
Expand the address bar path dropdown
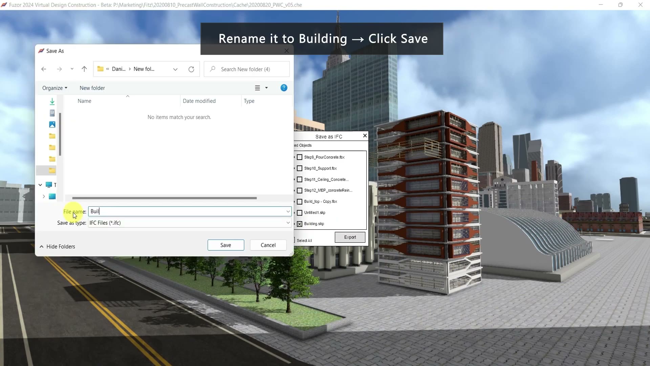coord(175,69)
